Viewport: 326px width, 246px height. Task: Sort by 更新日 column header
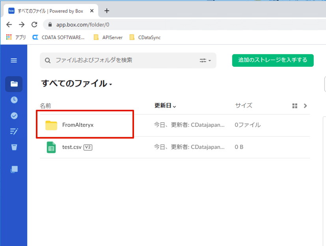pyautogui.click(x=165, y=105)
